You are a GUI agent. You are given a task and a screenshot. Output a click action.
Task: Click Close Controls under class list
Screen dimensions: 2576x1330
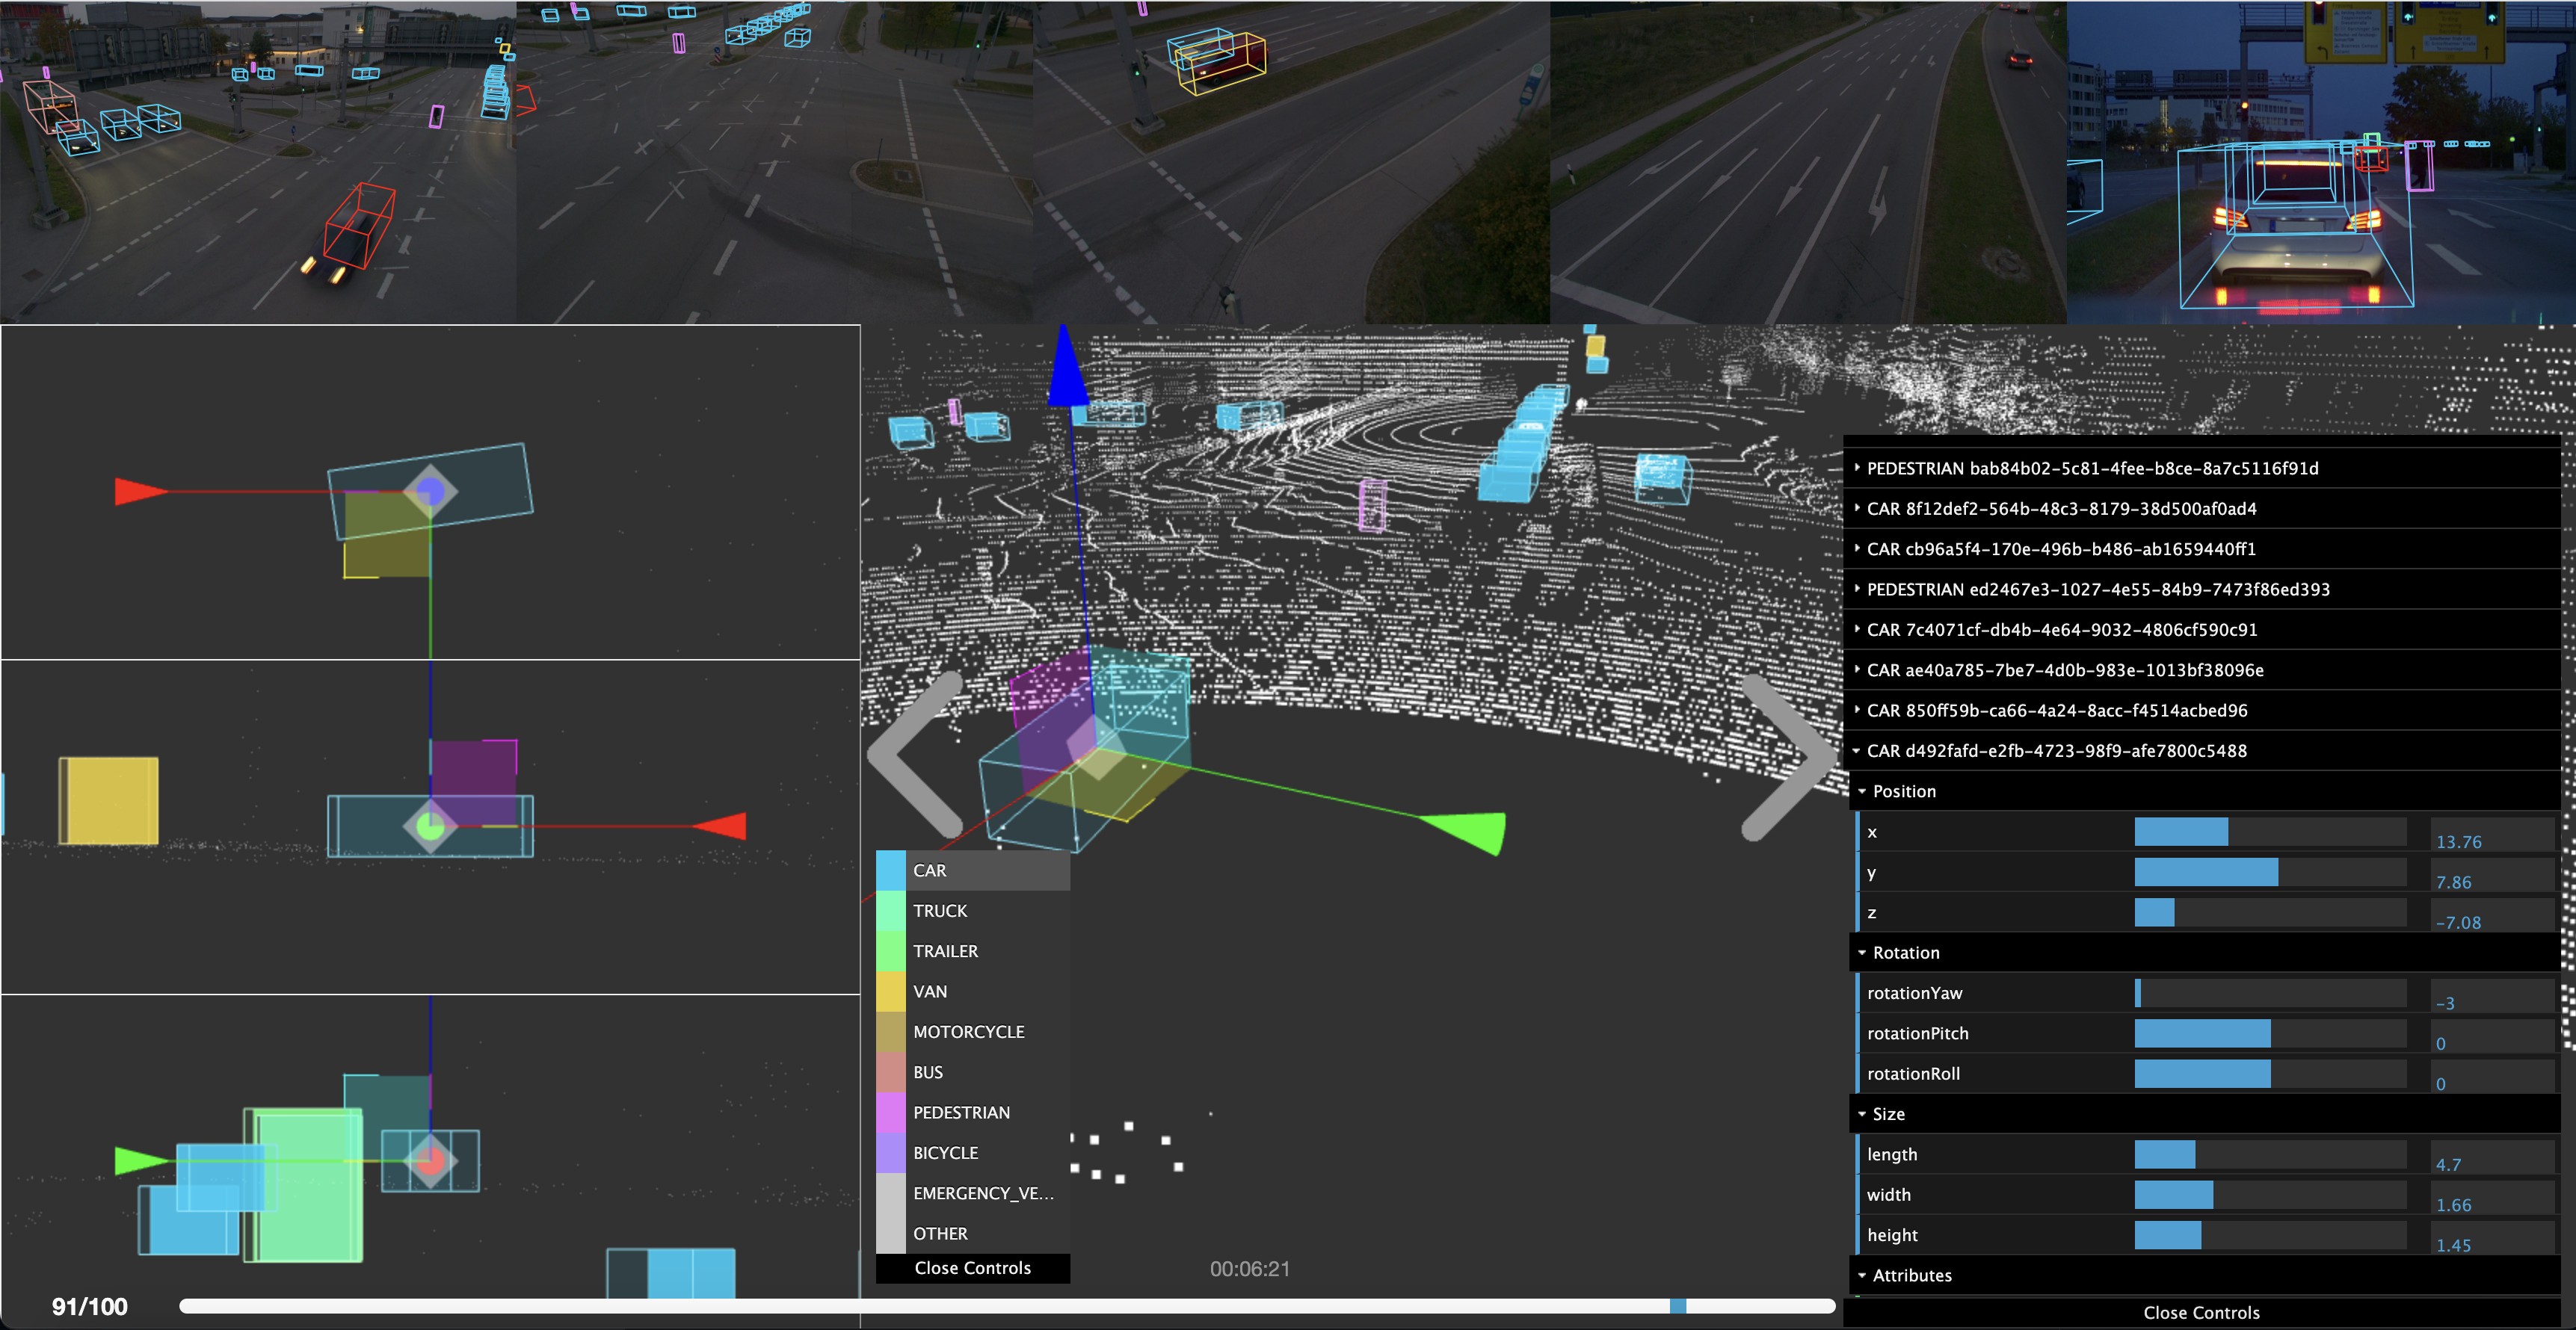[972, 1267]
